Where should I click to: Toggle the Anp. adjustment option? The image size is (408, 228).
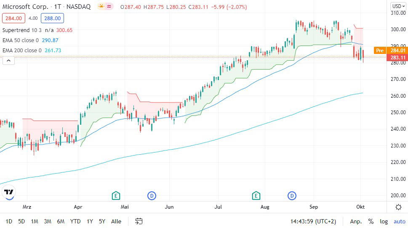[x=356, y=221]
